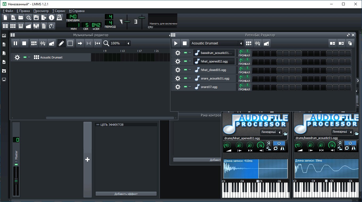The height and width of the screenshot is (202, 362).
Task: Toggle first step of snare_acoustic01 row
Action: pyautogui.click(x=255, y=78)
